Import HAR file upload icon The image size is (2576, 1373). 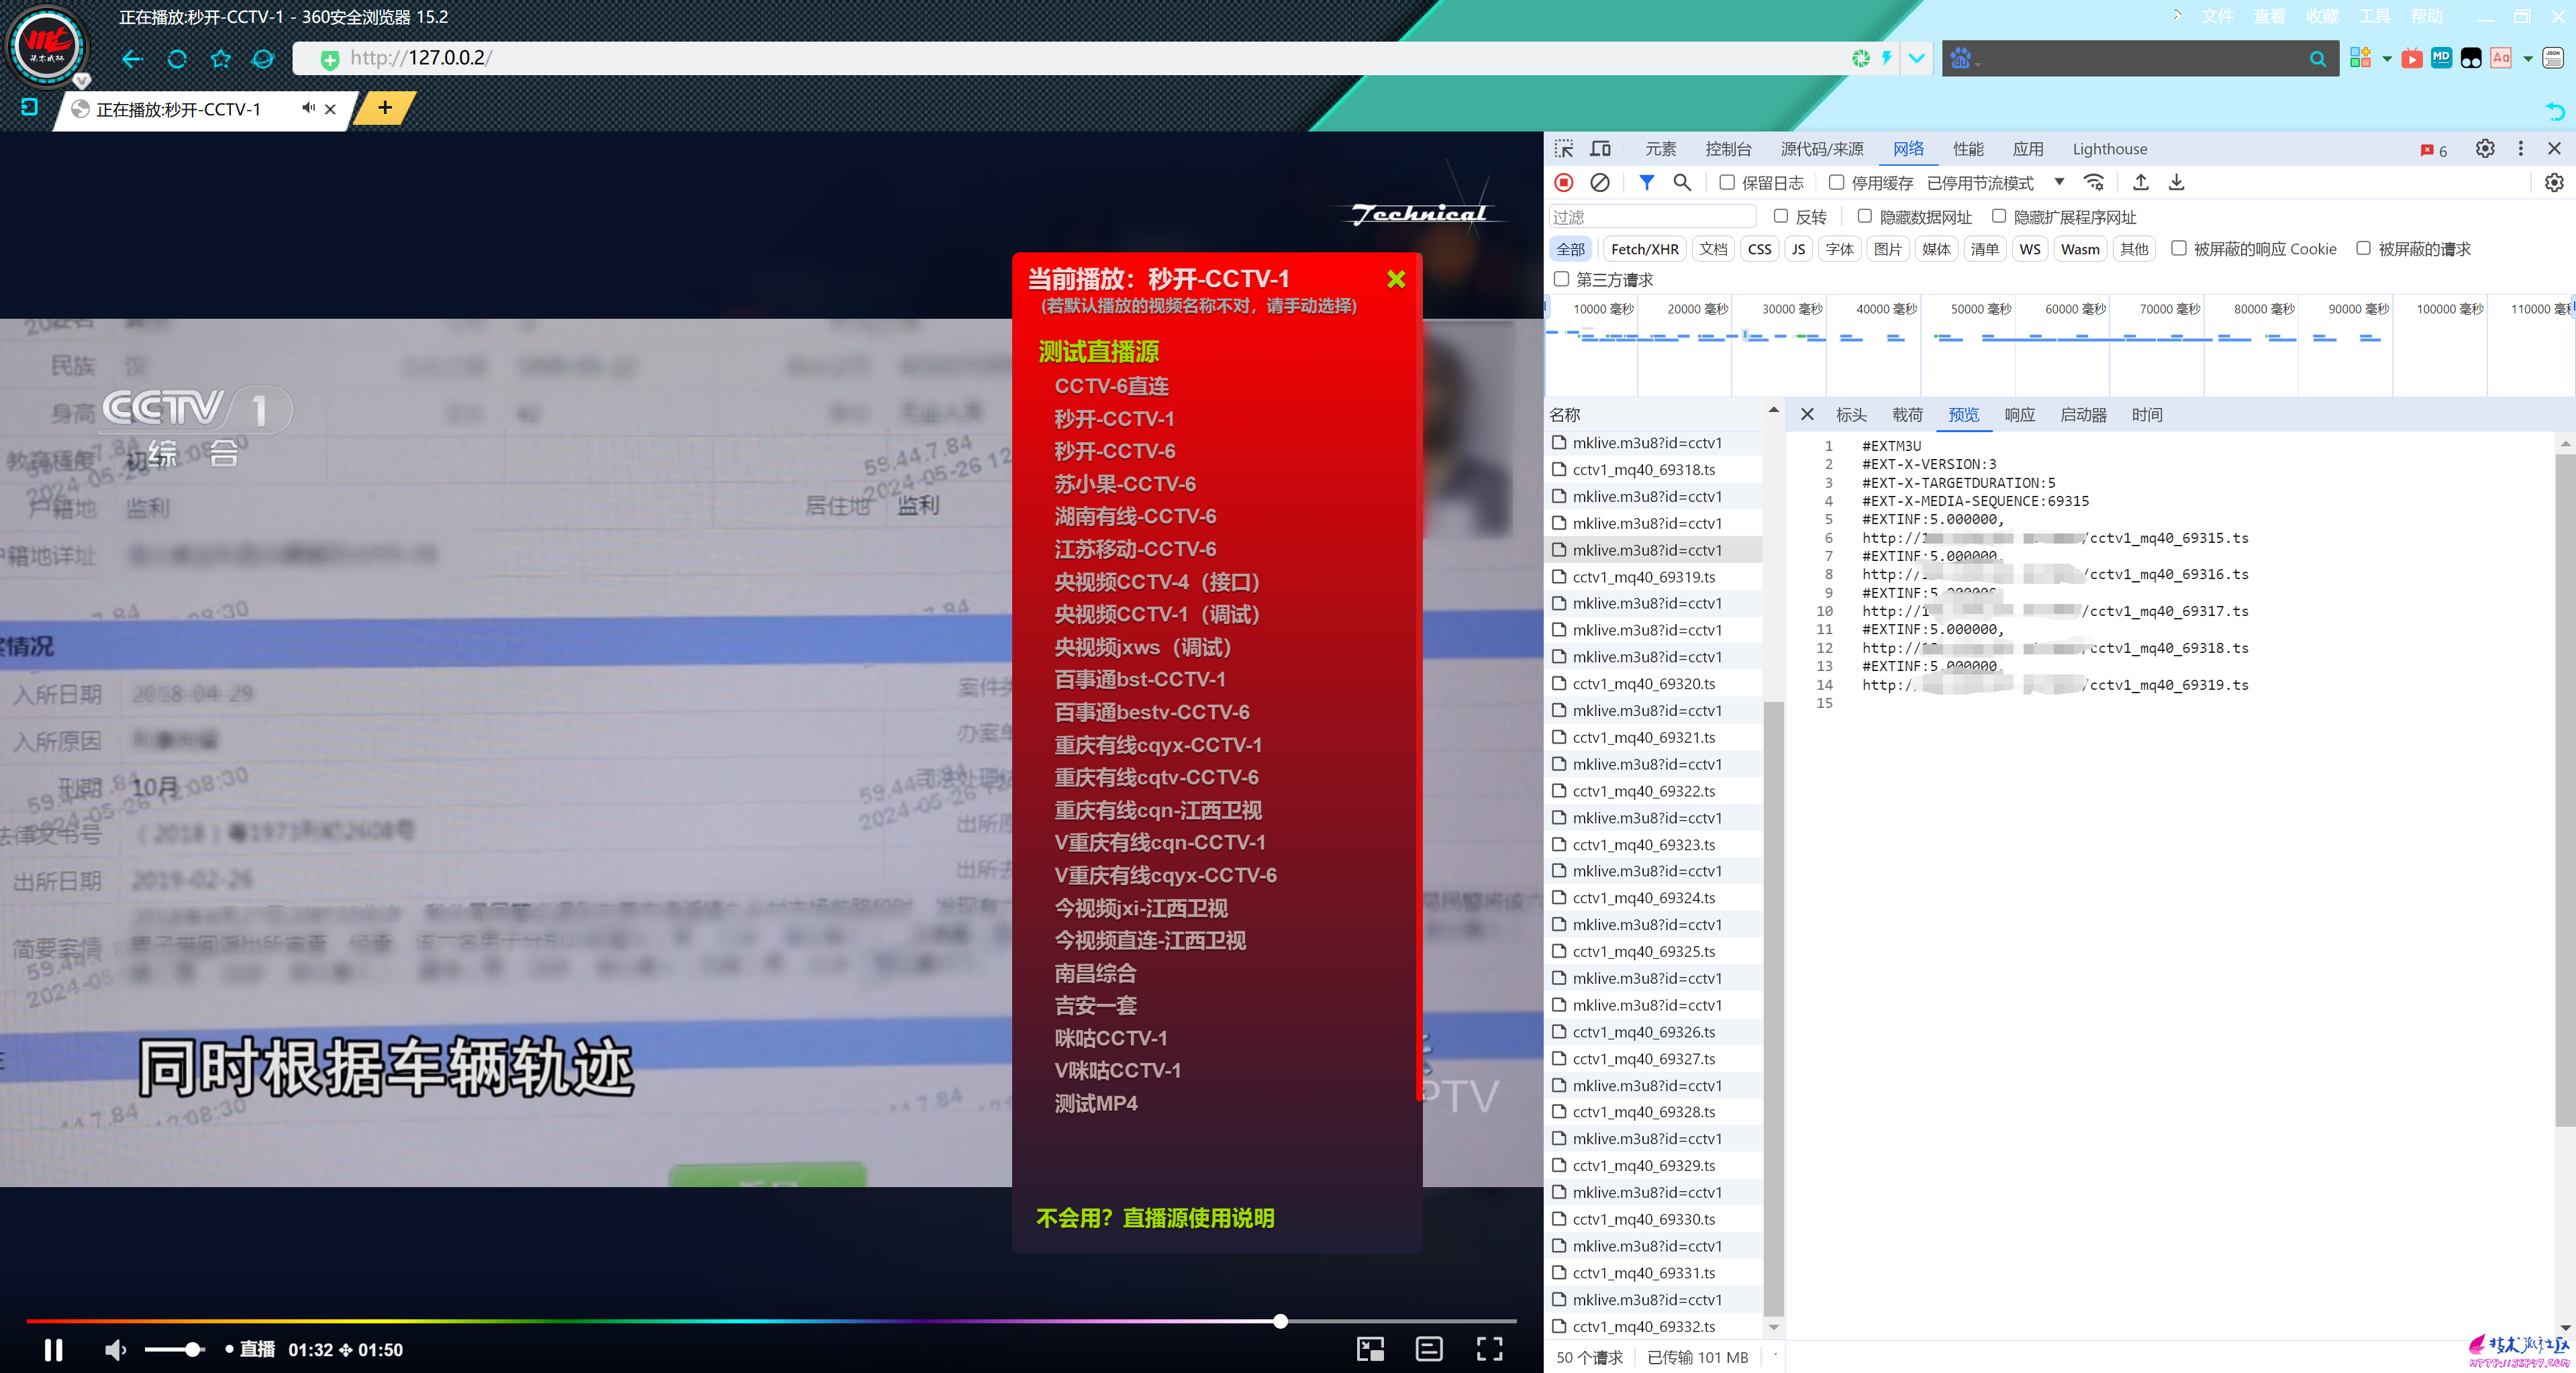click(x=2140, y=182)
